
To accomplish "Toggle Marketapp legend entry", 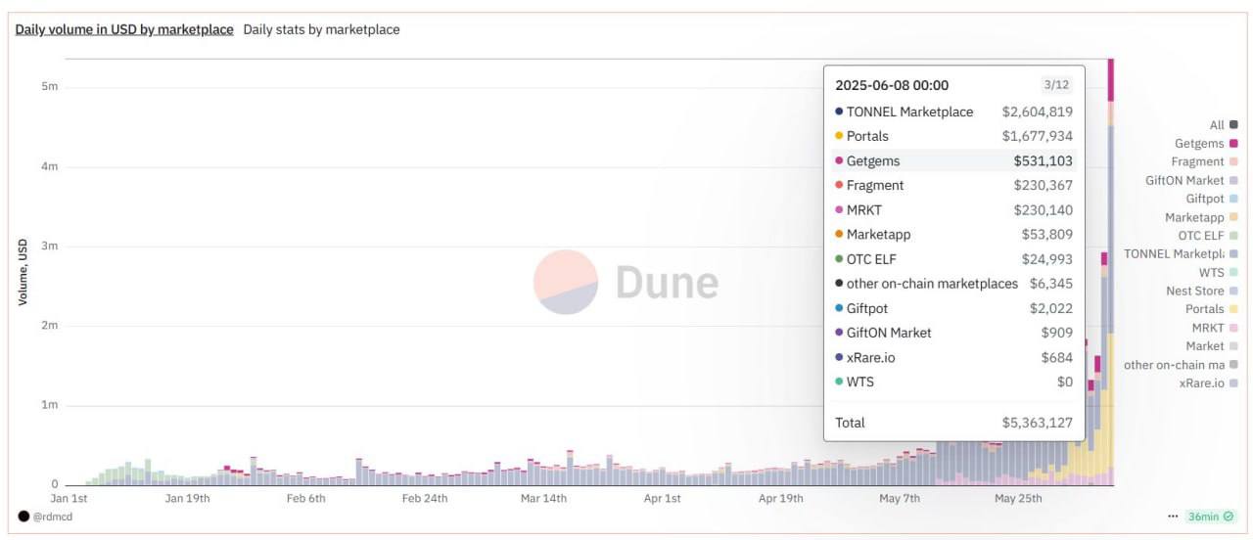I will point(1201,217).
